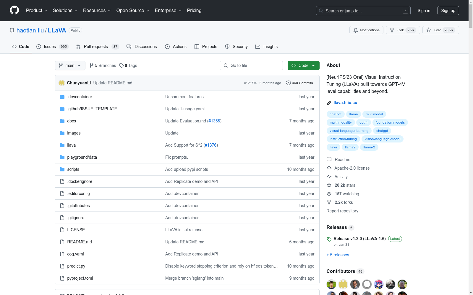Click the first contributor avatar
Viewport: 473px width, 295px height.
click(331, 284)
